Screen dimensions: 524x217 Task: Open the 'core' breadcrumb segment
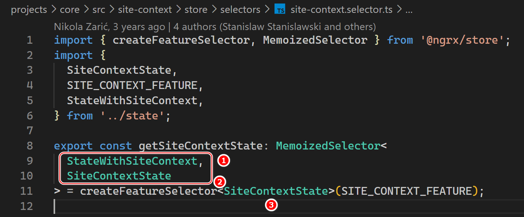(x=70, y=10)
